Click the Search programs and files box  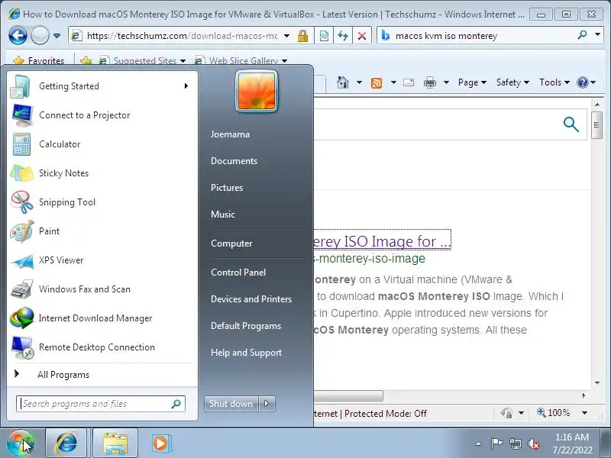101,404
